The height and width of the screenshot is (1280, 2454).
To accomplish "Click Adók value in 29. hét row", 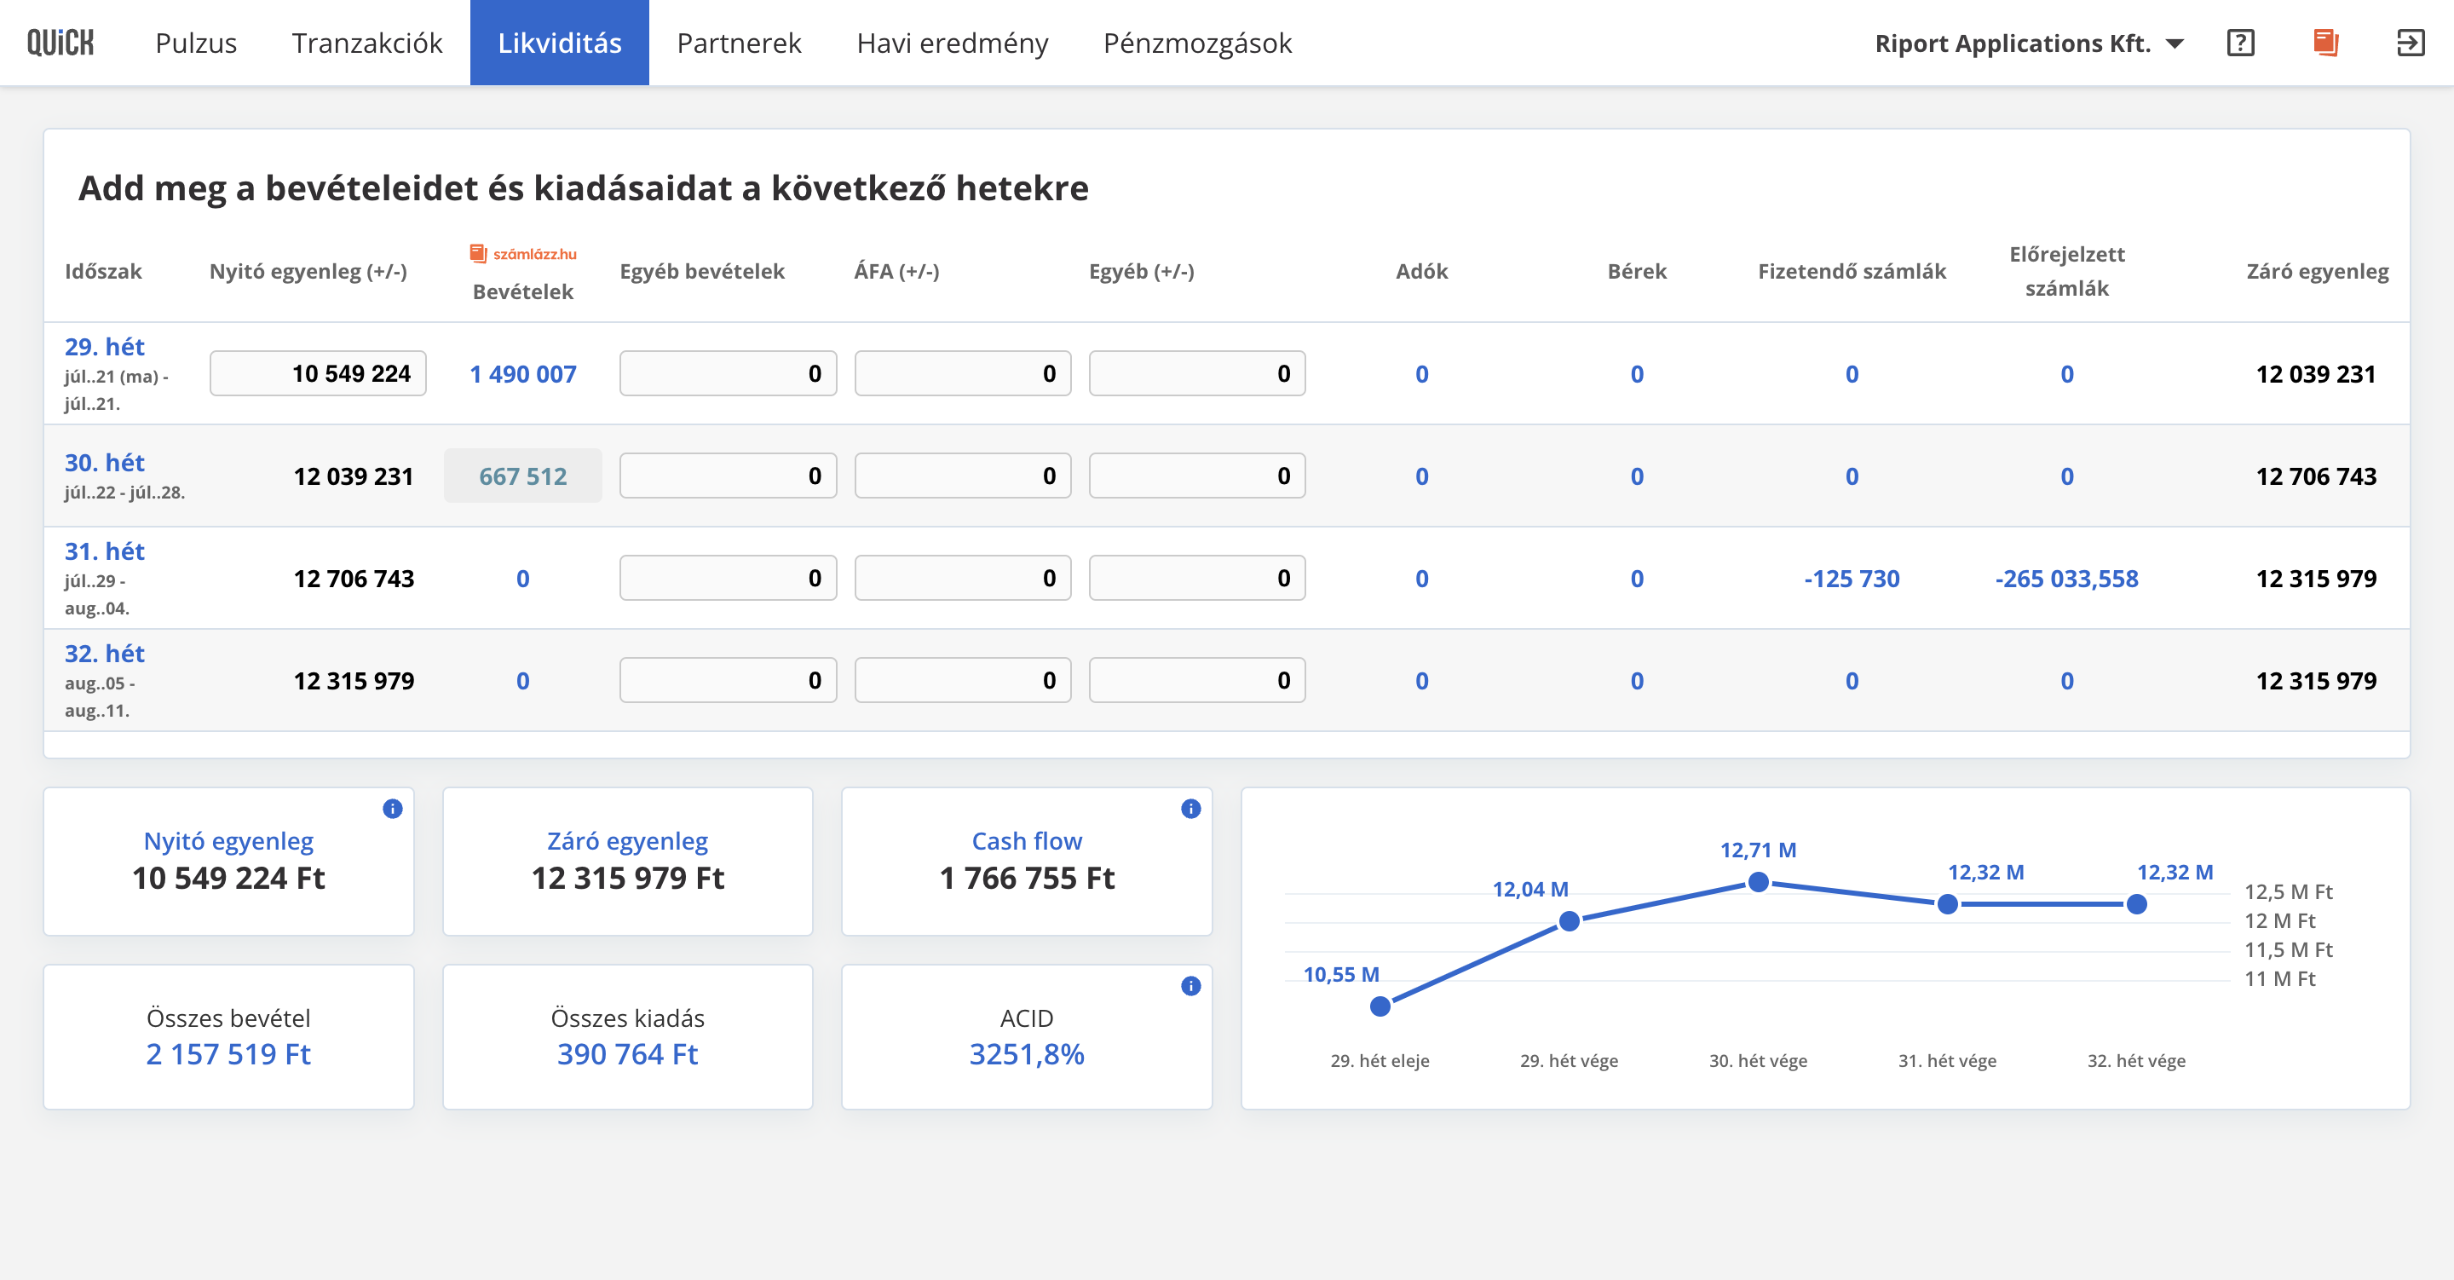I will pos(1421,373).
